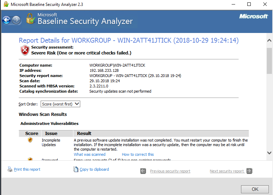Click the printer icon

10,170
